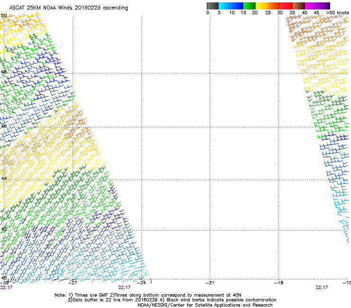The image size is (351, 308).
Task: Click the '-21' longitude label
Action: [x=210, y=283]
